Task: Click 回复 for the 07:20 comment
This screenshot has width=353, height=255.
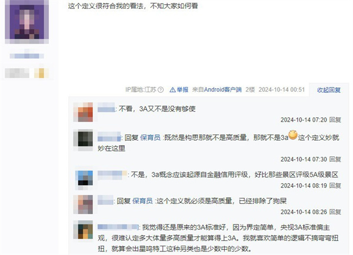Action: [335, 120]
